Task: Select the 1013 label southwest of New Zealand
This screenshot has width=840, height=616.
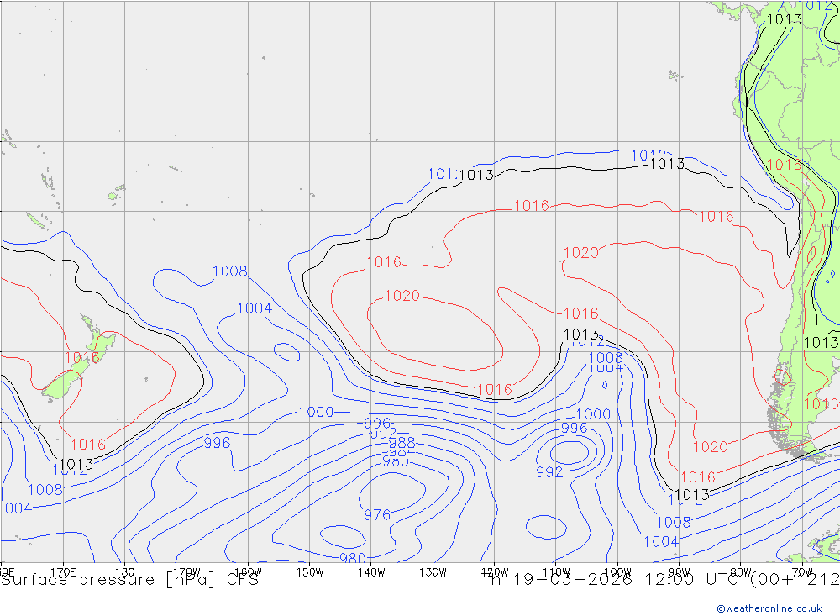Action: (76, 464)
